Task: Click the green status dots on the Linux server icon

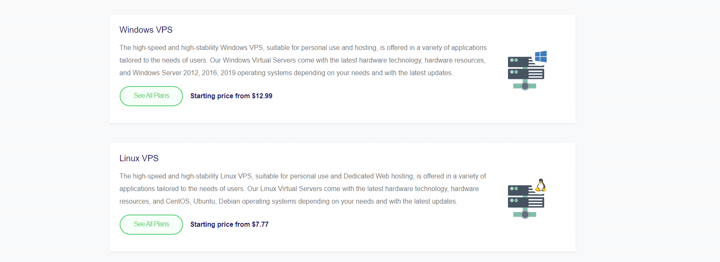Action: click(513, 188)
